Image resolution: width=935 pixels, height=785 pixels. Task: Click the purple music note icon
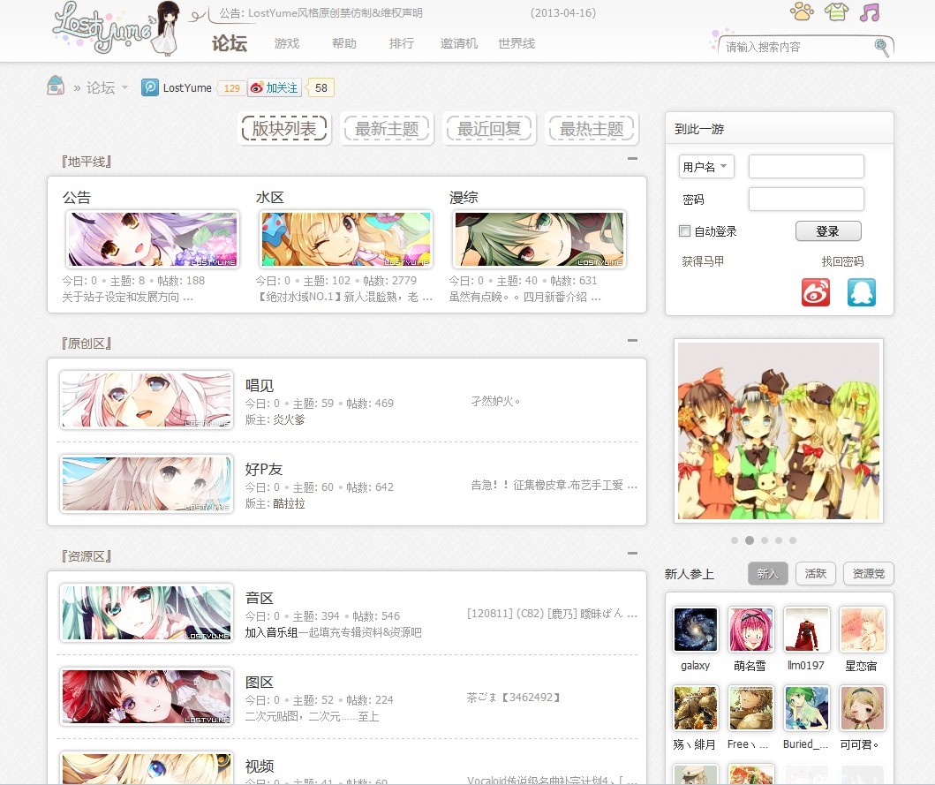[870, 11]
